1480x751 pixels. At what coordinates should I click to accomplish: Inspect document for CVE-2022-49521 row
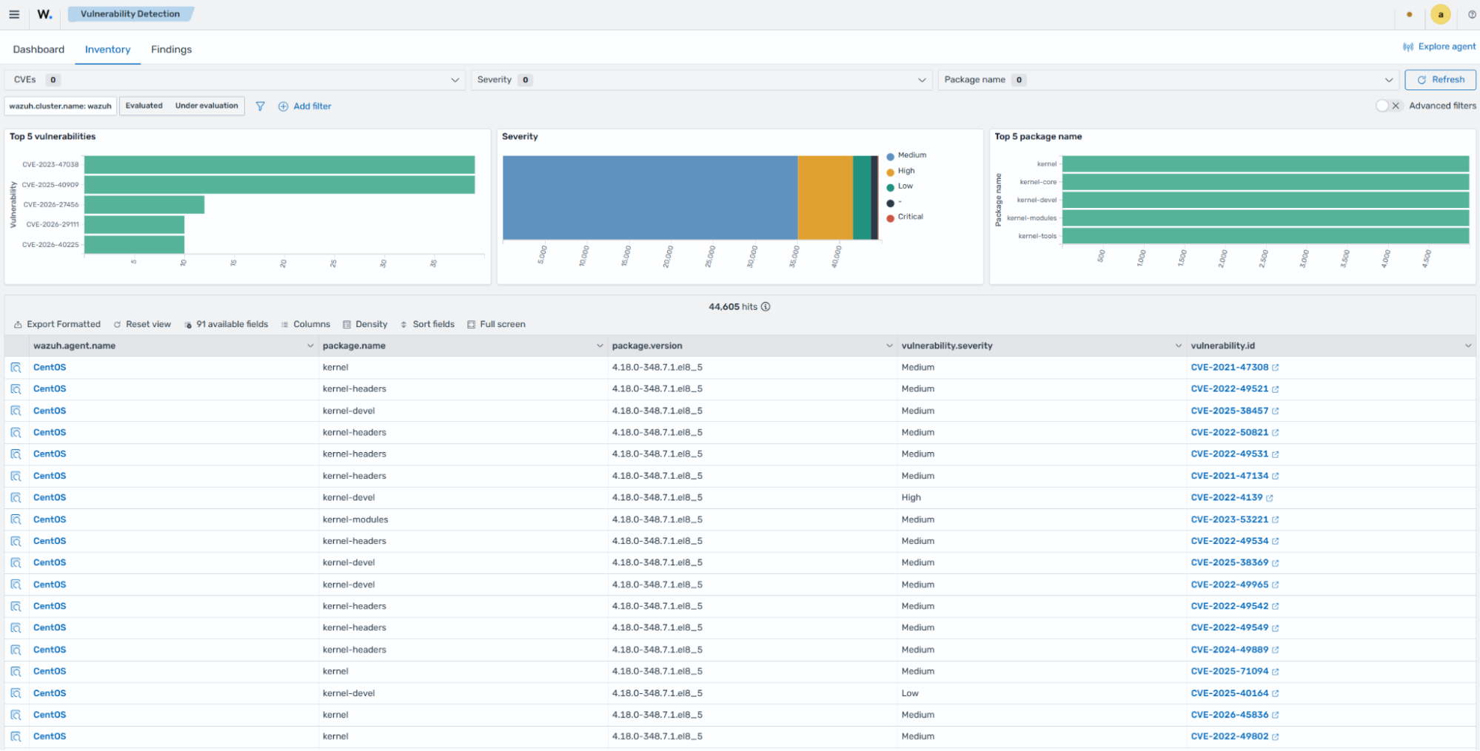pyautogui.click(x=16, y=389)
